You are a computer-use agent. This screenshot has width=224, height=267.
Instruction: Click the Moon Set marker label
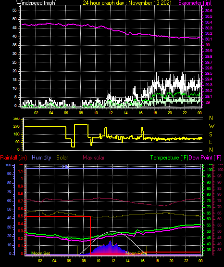pos(40,254)
